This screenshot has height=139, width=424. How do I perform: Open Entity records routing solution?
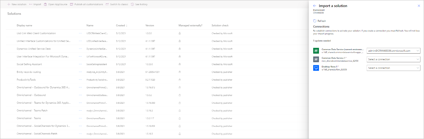[x=29, y=72]
